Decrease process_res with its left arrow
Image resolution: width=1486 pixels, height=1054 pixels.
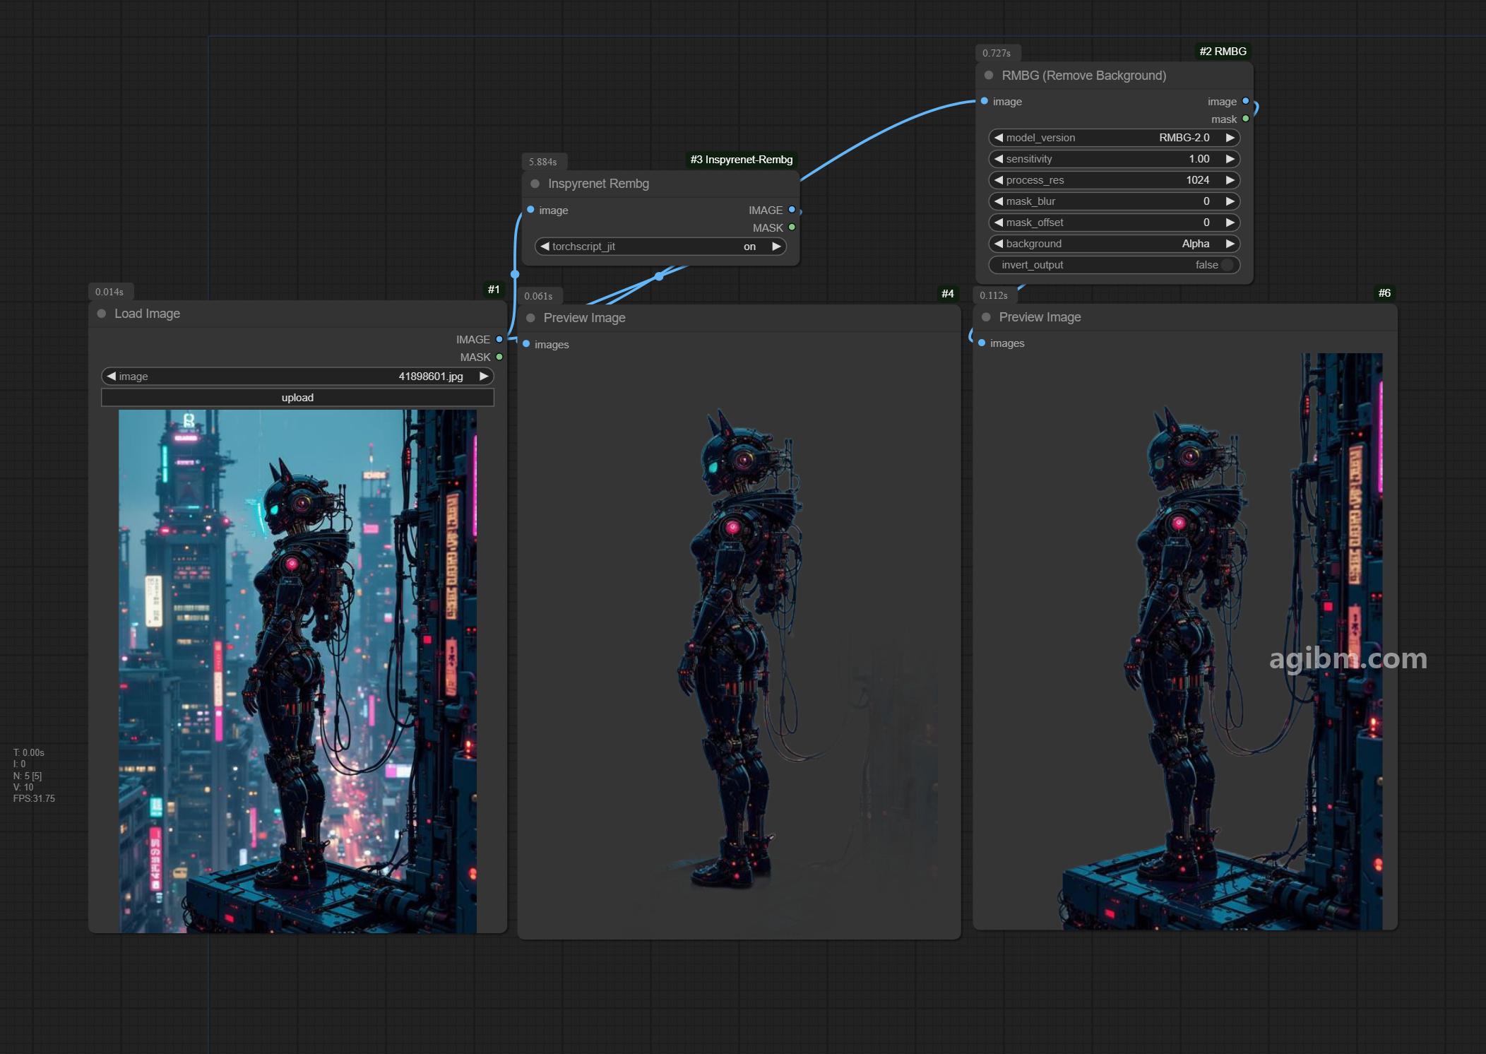pos(998,180)
